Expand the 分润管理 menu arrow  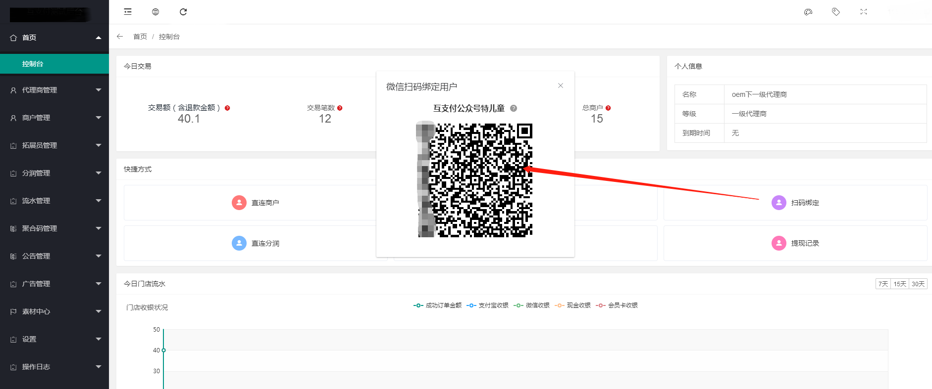tap(99, 173)
